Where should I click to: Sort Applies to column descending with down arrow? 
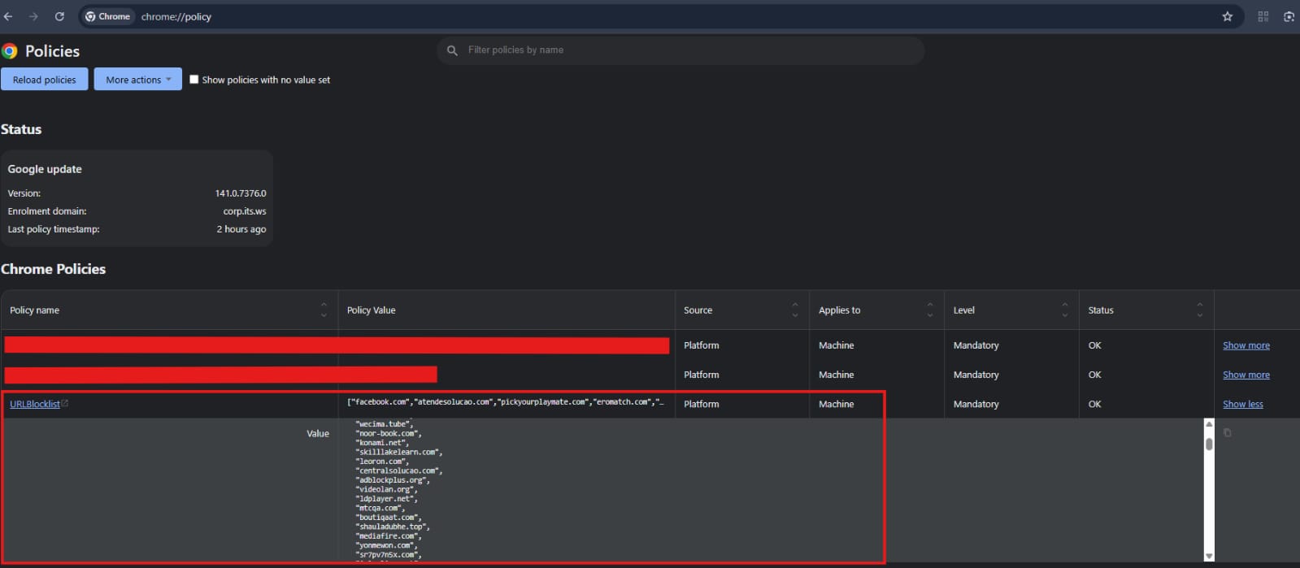tap(930, 315)
